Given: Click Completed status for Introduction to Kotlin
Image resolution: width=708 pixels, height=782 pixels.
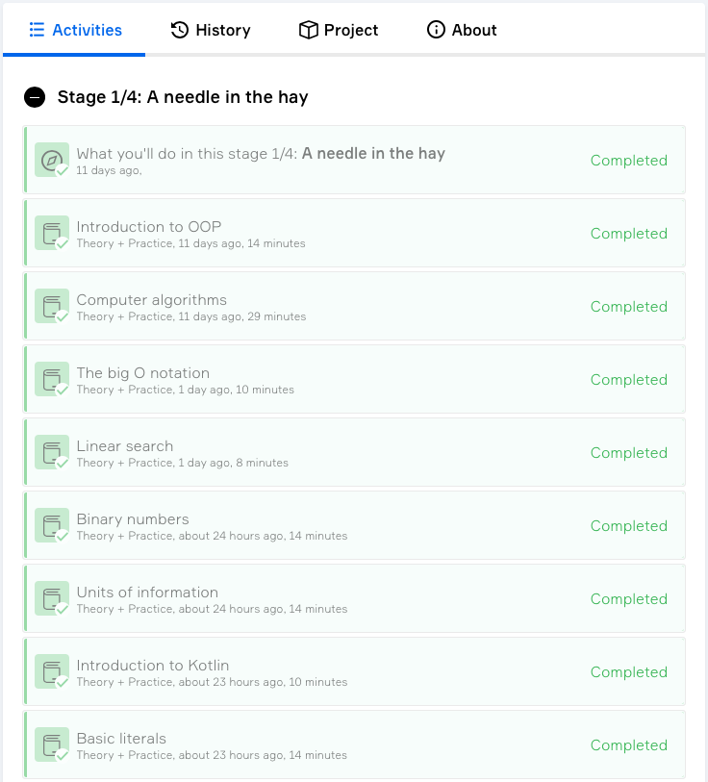Looking at the screenshot, I should (629, 671).
